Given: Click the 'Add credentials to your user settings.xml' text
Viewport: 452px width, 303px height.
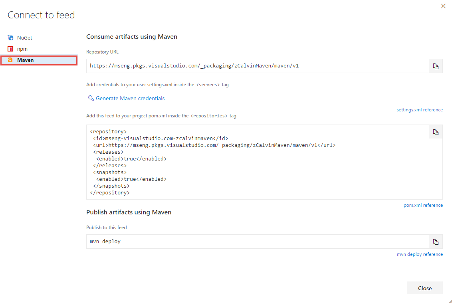Looking at the screenshot, I should [x=157, y=85].
